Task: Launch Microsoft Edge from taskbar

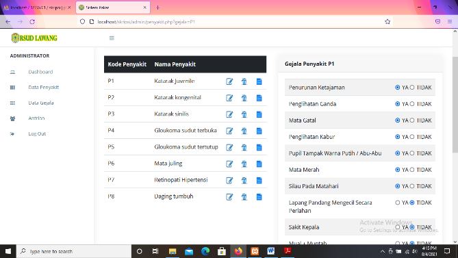Action: (x=205, y=251)
